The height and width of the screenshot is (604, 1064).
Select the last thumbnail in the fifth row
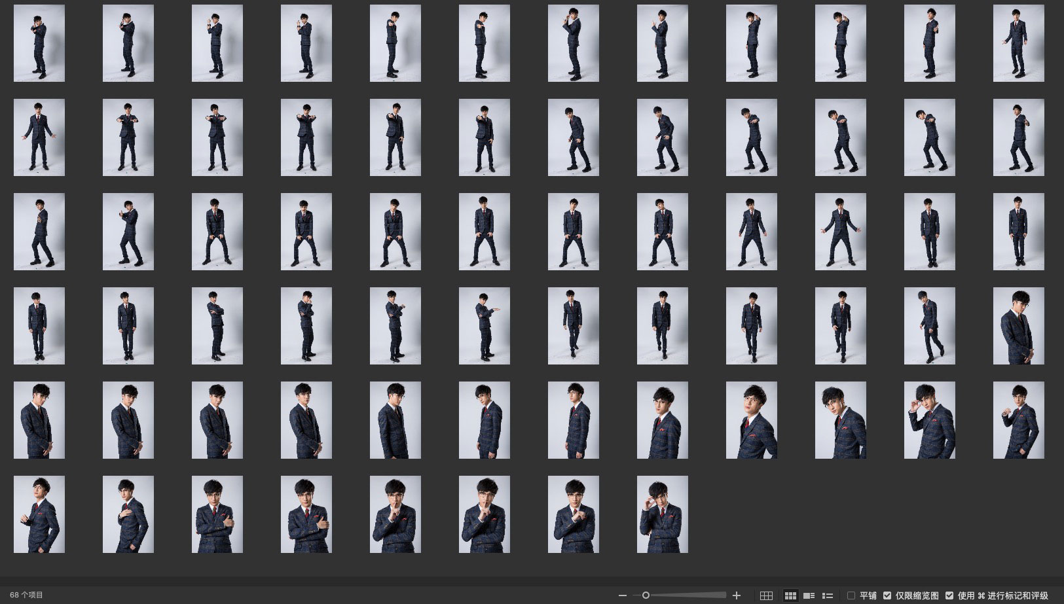point(1018,420)
